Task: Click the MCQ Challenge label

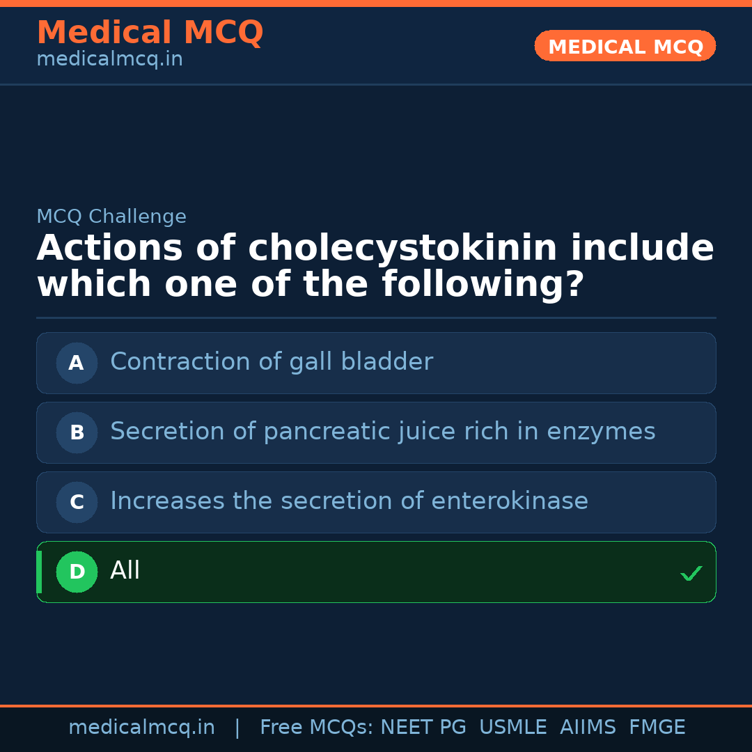Action: click(111, 217)
